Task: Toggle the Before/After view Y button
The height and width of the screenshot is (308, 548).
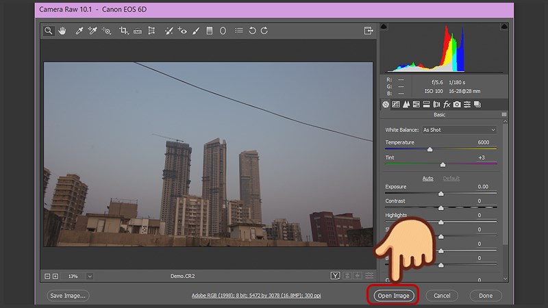Action: [335, 276]
